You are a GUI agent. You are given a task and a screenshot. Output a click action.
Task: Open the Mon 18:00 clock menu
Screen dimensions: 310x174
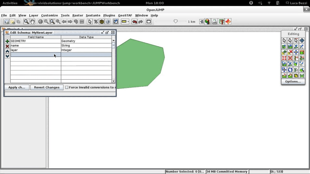click(x=155, y=3)
